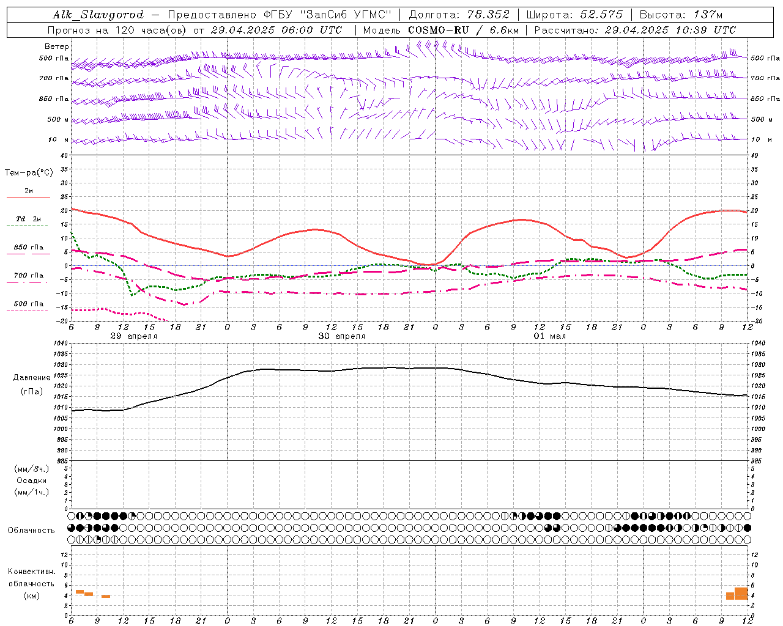Click the 'Конвективн.' convective cloud label
The image size is (783, 626).
(31, 571)
